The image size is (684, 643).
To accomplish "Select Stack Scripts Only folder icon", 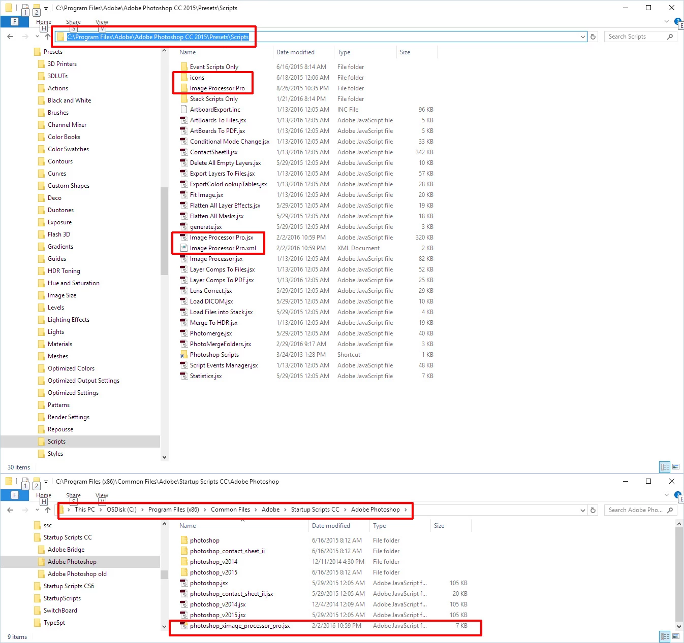I will coord(184,98).
